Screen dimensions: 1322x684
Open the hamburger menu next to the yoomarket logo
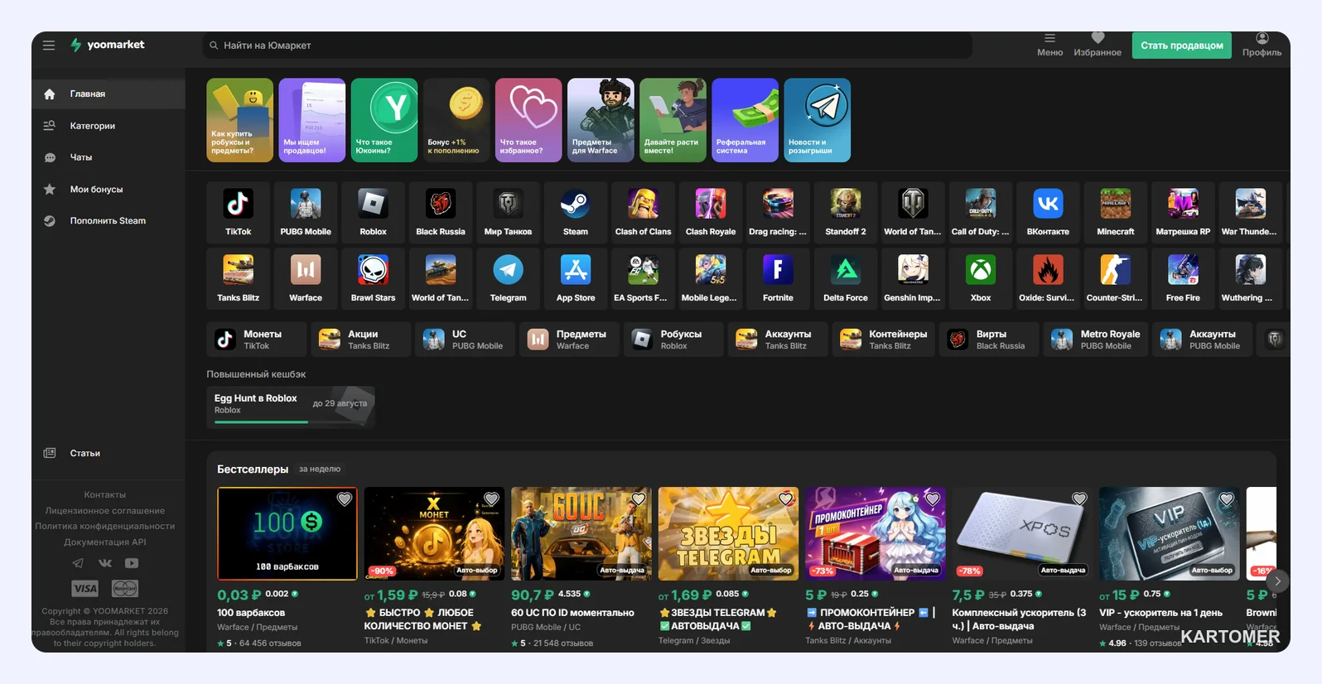(x=49, y=46)
